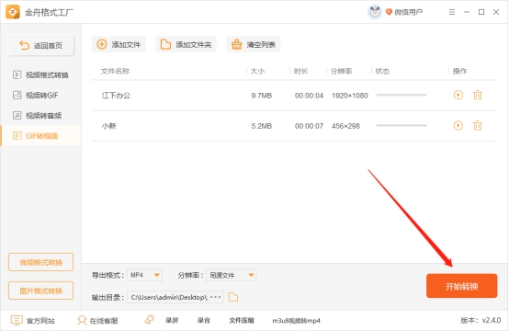Click the 版本 v2.4.0 label
This screenshot has height=331, width=509.
[481, 320]
